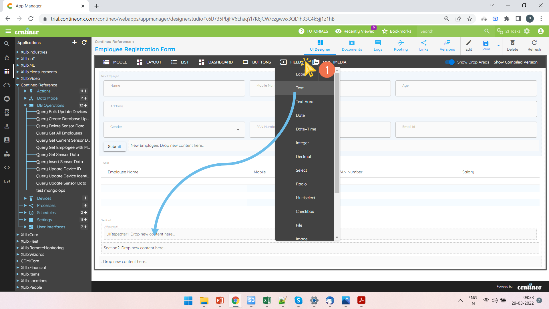
Task: Click the Name input field
Action: [x=174, y=88]
